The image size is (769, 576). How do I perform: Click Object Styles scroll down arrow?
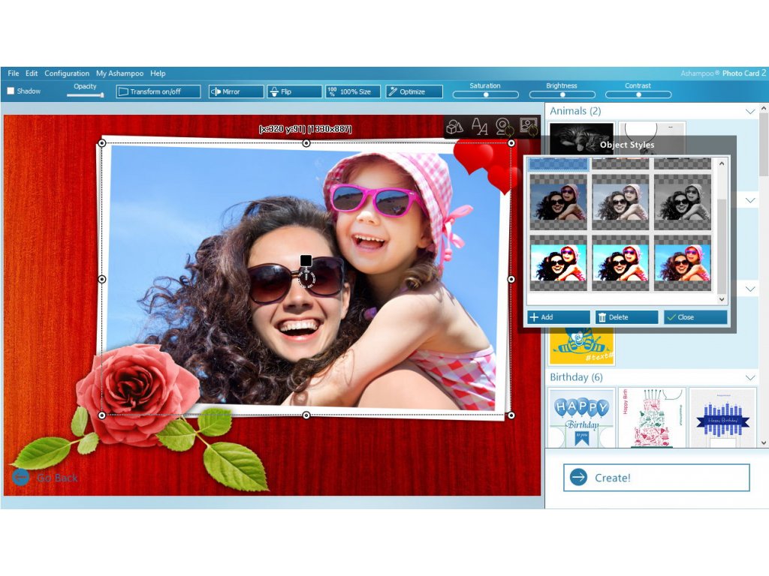(722, 299)
